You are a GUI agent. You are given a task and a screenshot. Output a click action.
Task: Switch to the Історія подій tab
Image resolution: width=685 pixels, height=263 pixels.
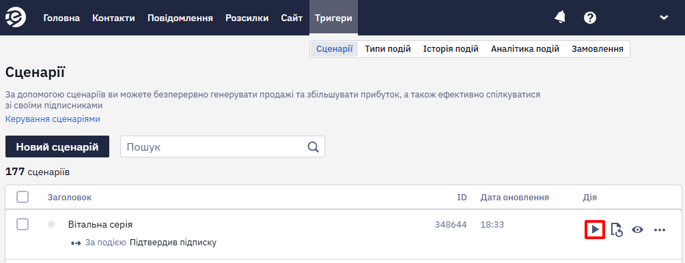point(450,49)
